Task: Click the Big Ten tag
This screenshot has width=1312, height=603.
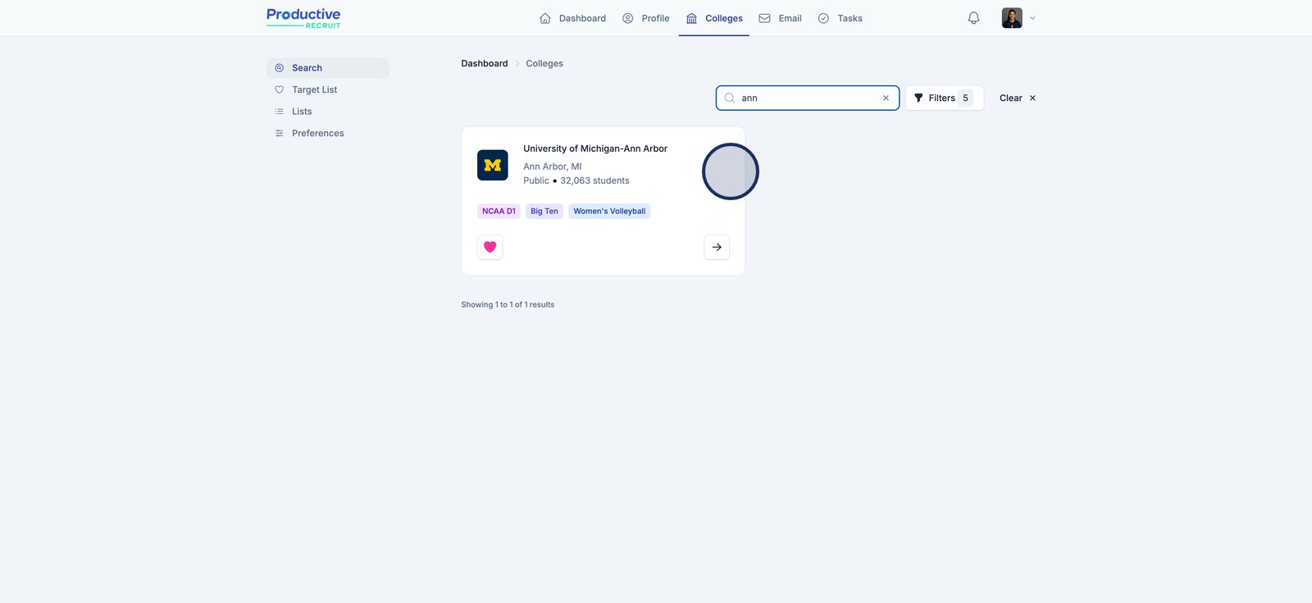Action: tap(544, 211)
